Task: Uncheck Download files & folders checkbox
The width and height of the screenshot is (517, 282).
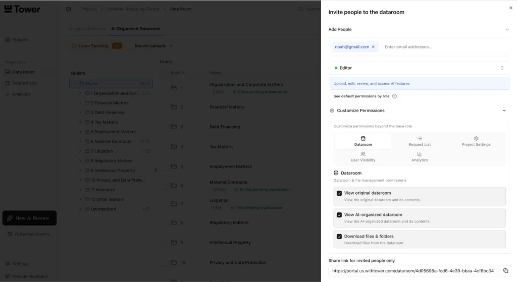Action: (339, 237)
